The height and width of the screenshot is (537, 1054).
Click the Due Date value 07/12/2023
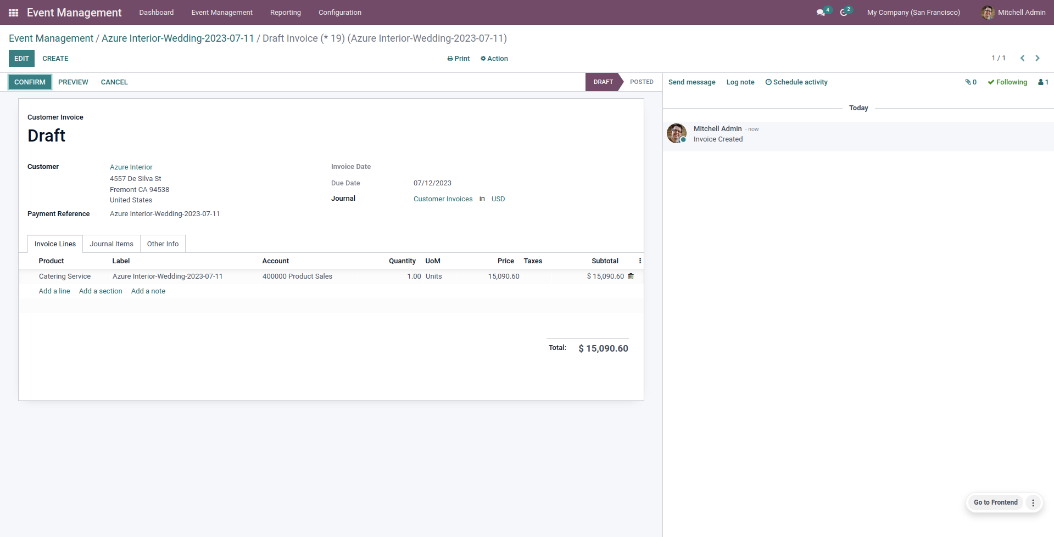[432, 183]
